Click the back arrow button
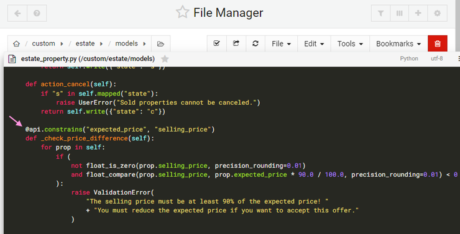This screenshot has height=234, width=460. (17, 13)
